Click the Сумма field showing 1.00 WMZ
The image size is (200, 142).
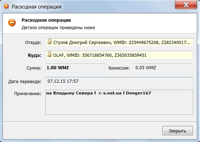point(75,68)
